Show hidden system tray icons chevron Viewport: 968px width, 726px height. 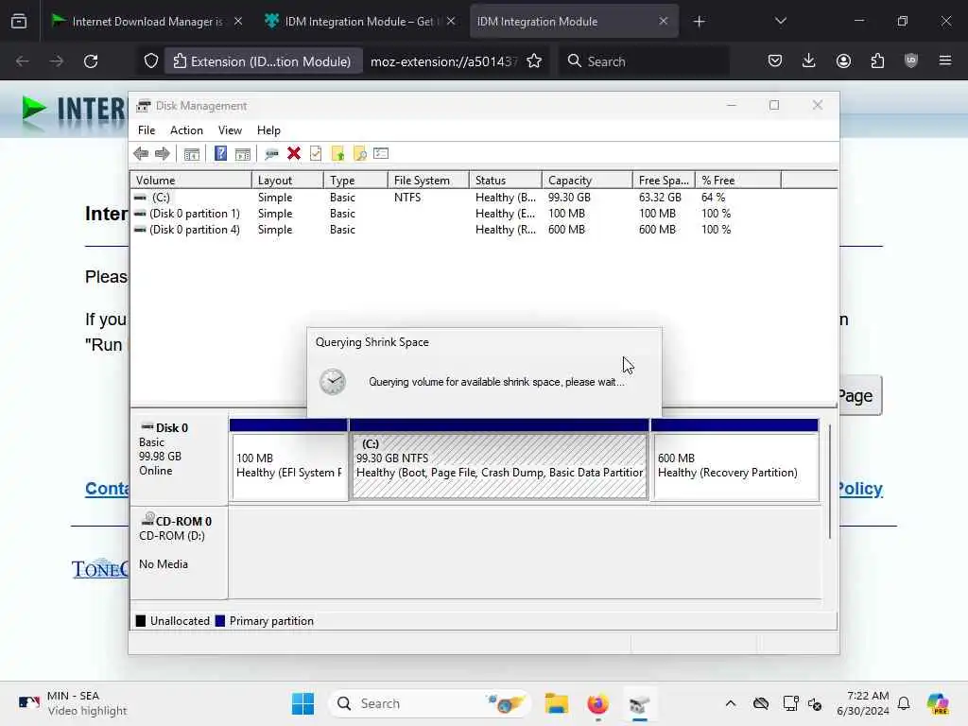(731, 703)
